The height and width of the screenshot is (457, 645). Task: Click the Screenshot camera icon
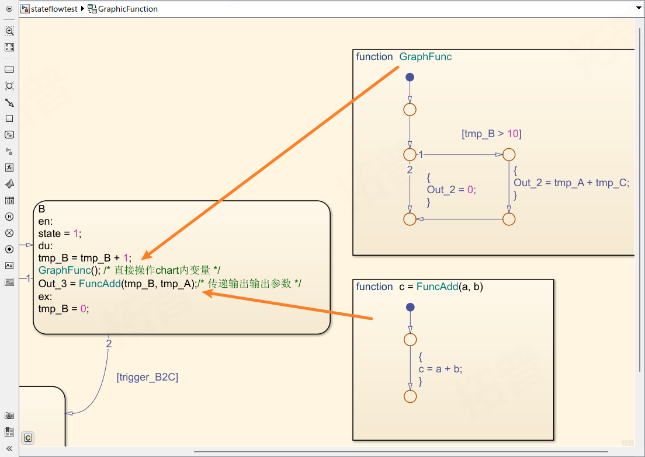tap(9, 416)
